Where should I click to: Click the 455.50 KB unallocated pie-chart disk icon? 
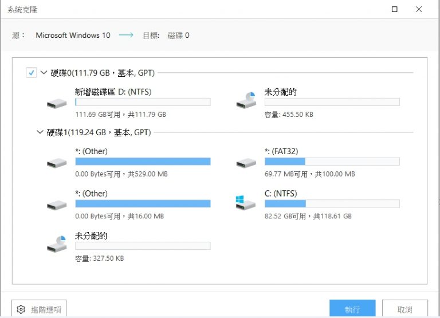(x=246, y=100)
